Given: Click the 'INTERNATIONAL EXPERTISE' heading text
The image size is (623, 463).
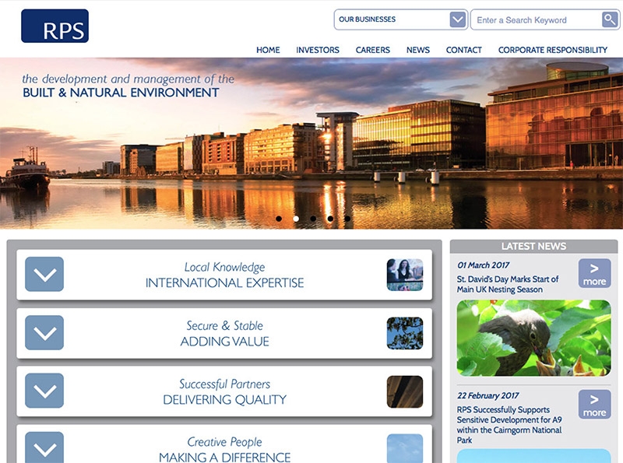Looking at the screenshot, I should coord(224,282).
